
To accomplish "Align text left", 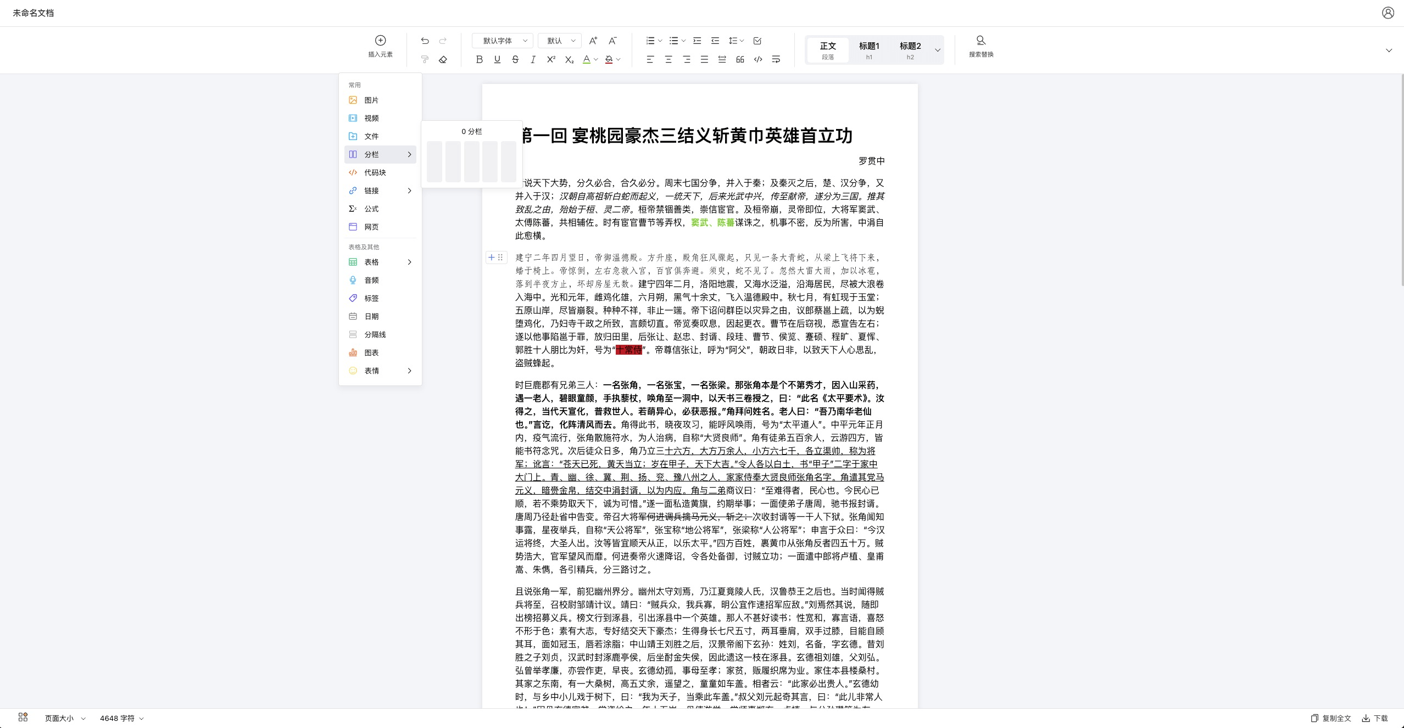I will (x=650, y=59).
